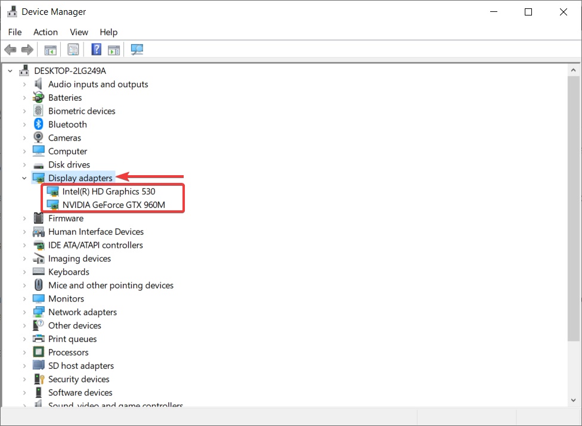Click the vertical scrollbar thumb

574,209
